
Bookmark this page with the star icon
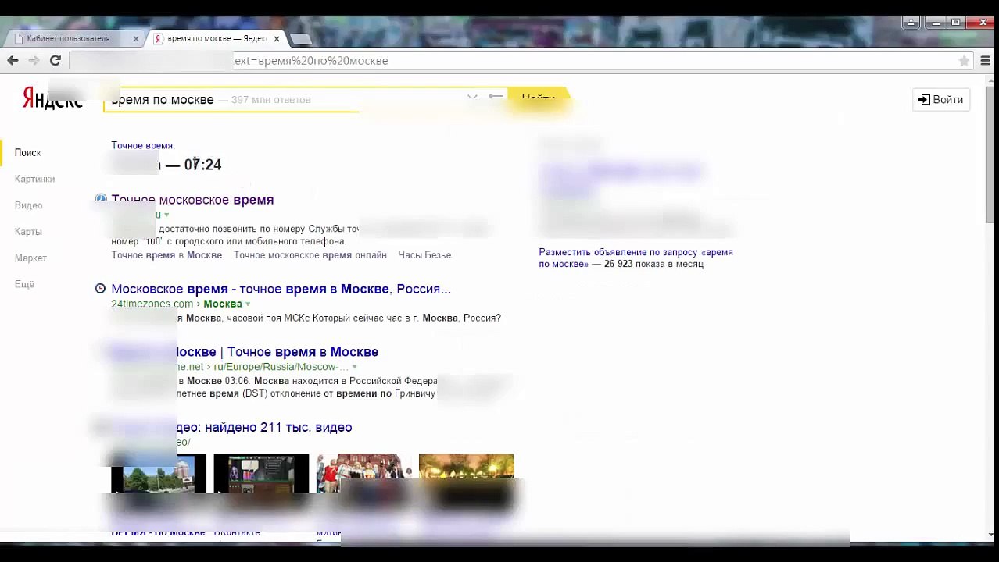coord(965,61)
